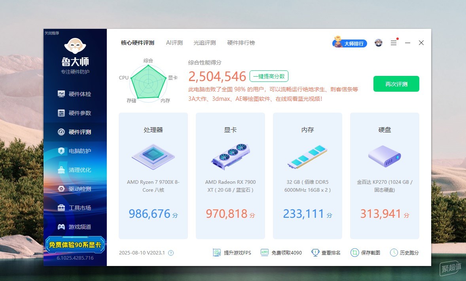This screenshot has width=466, height=281.
Task: Click the 清理优化 broom icon
Action: [61, 170]
